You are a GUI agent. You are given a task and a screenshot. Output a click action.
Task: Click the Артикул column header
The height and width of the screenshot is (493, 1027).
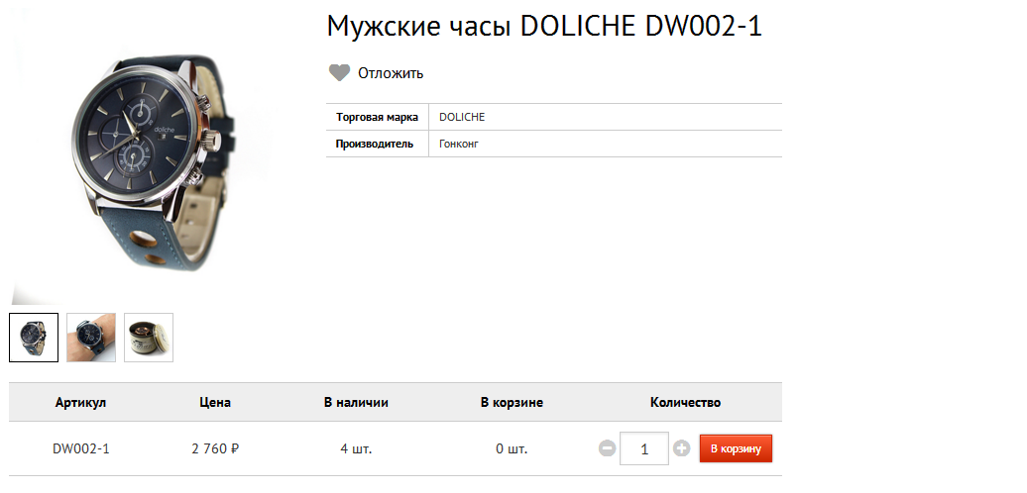(x=80, y=402)
